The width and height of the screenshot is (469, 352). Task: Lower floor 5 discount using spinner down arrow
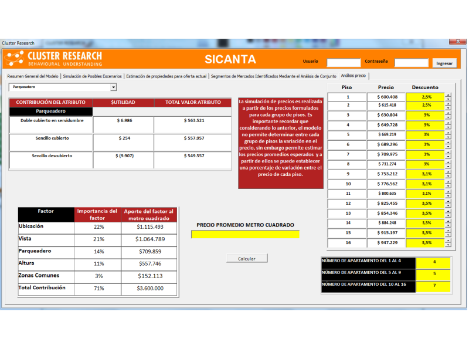tap(448, 137)
